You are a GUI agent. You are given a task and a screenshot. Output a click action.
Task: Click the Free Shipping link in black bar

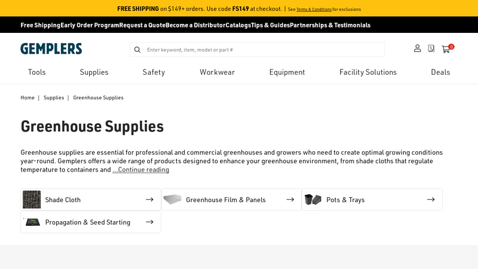[41, 25]
